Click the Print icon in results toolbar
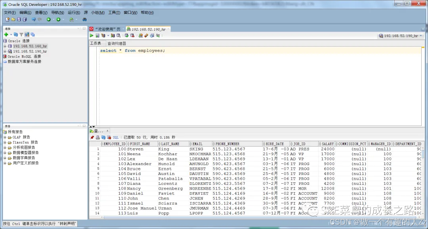428x229 pixels. (98, 138)
